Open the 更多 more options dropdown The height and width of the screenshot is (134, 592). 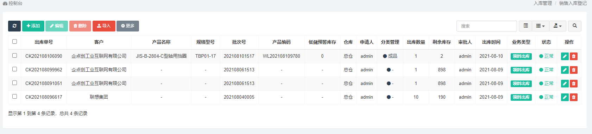tap(128, 26)
